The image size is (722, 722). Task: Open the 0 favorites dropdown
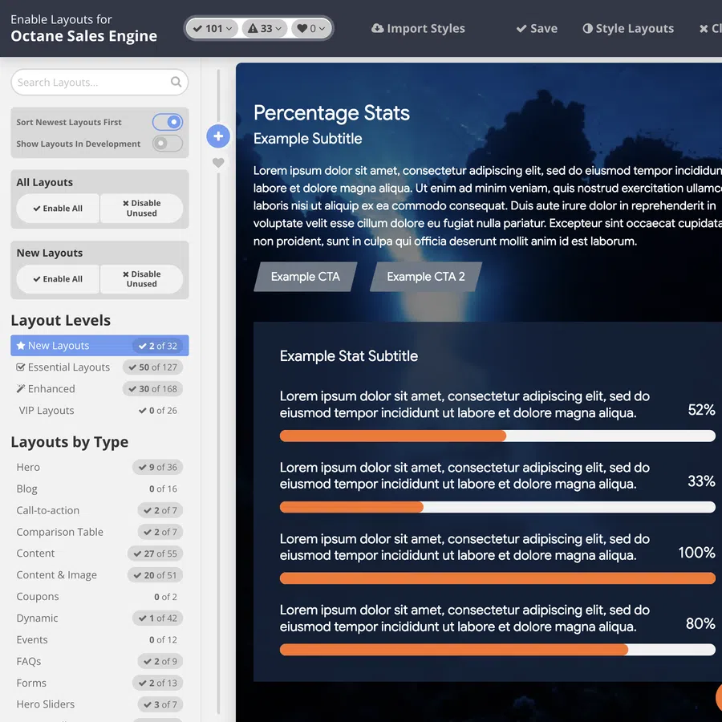click(x=310, y=29)
